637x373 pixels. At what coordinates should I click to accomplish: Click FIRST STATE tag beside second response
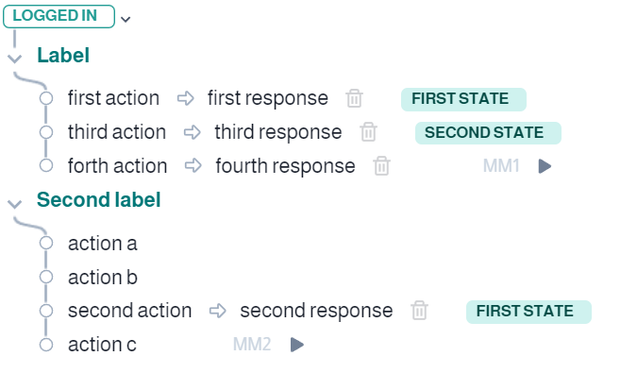(x=528, y=312)
